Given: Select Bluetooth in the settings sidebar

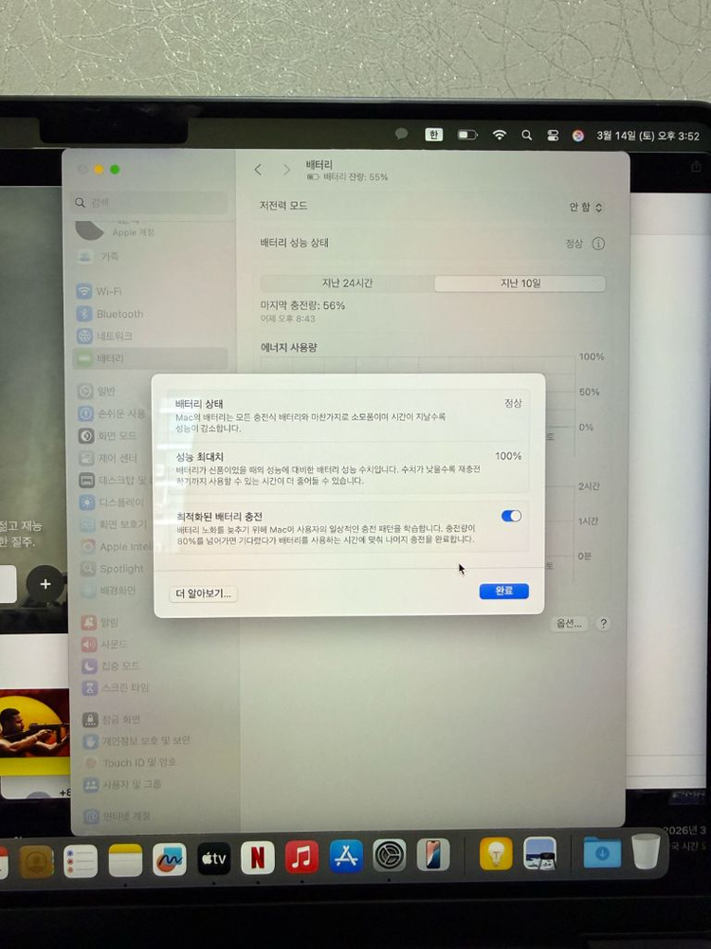Looking at the screenshot, I should pyautogui.click(x=110, y=314).
